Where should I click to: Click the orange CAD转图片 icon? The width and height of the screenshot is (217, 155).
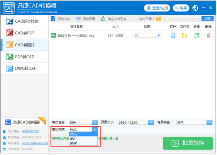click(10, 45)
